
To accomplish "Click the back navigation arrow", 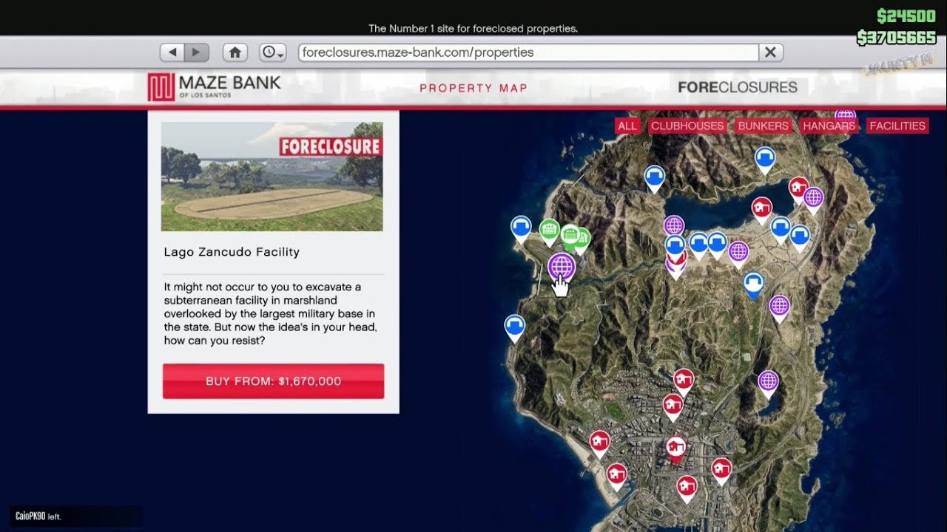I will [172, 52].
